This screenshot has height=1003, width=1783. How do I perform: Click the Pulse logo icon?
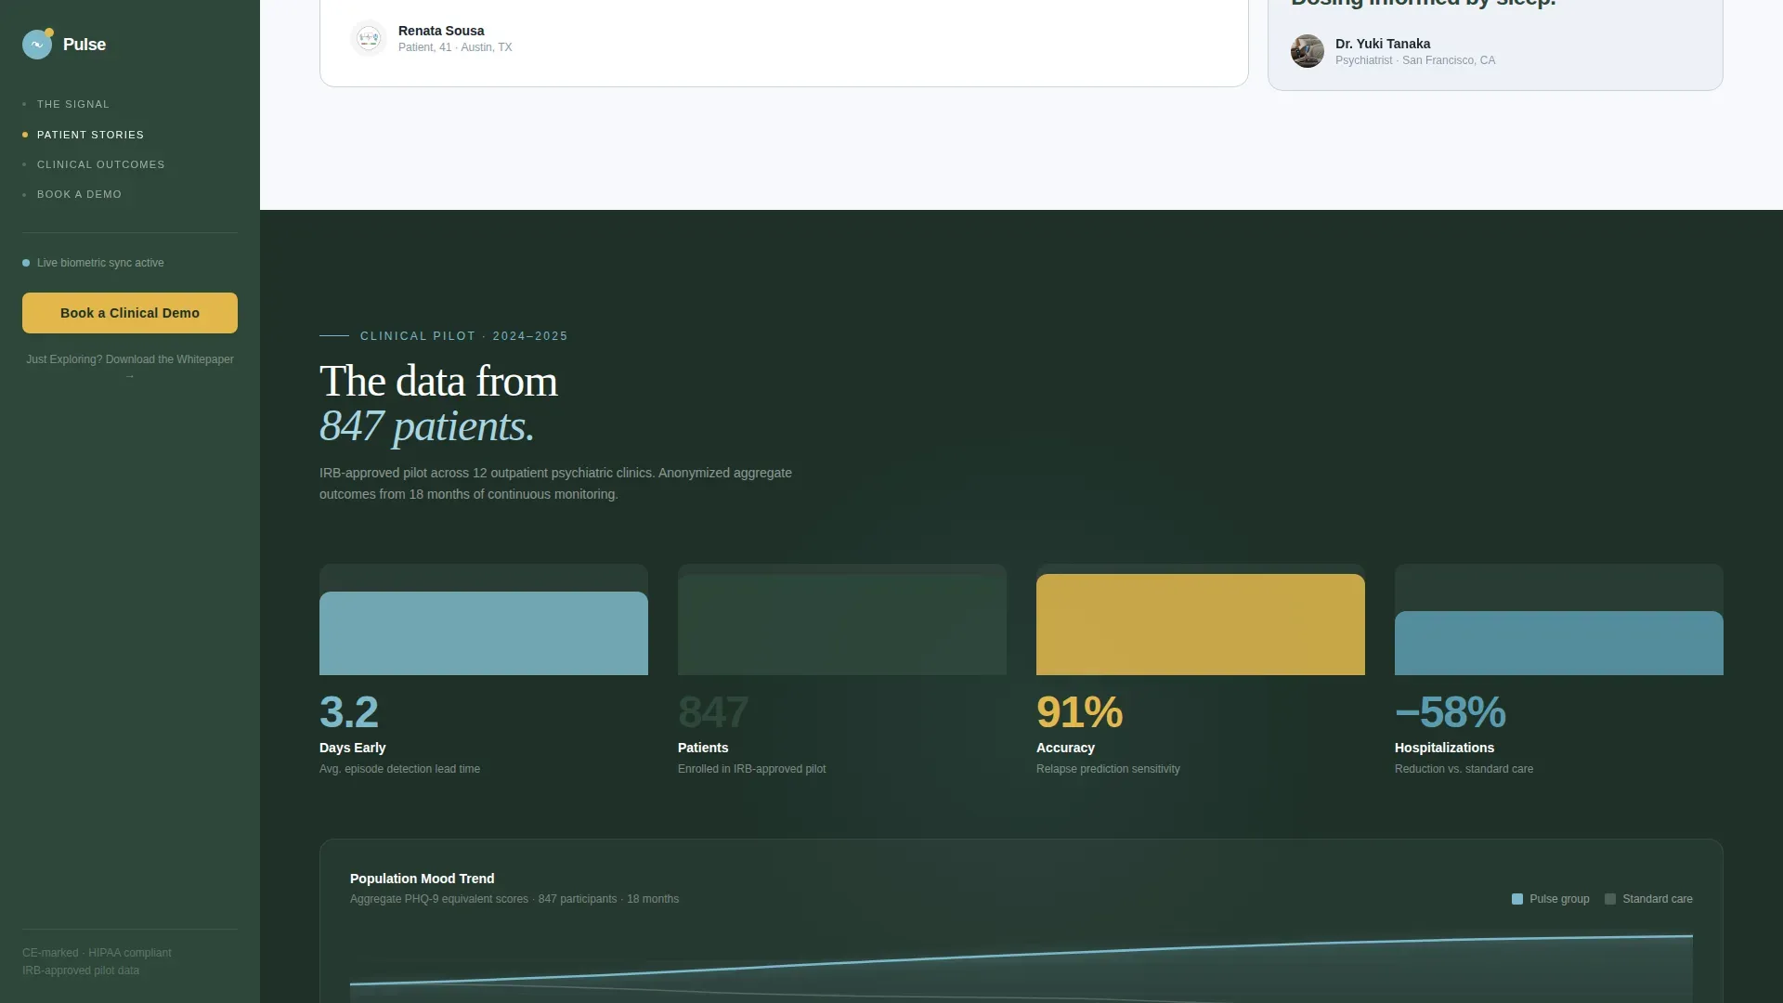pos(37,44)
